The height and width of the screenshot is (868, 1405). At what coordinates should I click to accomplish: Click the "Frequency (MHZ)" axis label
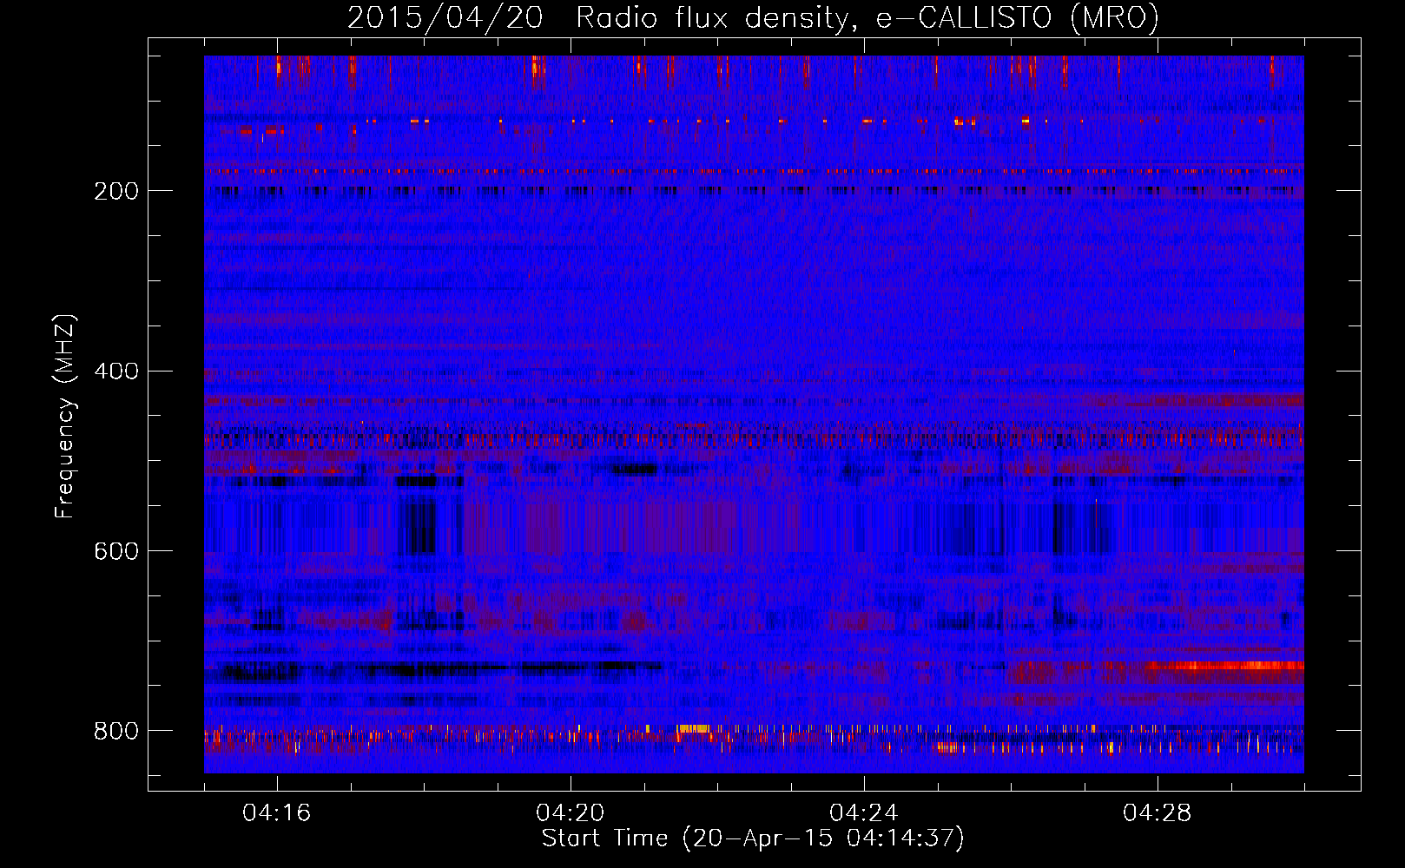[x=65, y=417]
